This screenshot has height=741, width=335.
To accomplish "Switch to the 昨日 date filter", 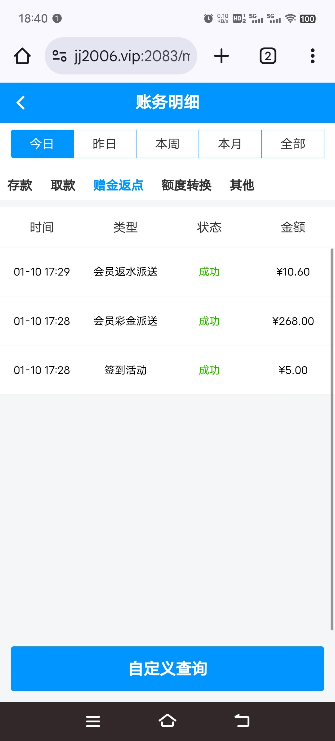I will [x=105, y=144].
